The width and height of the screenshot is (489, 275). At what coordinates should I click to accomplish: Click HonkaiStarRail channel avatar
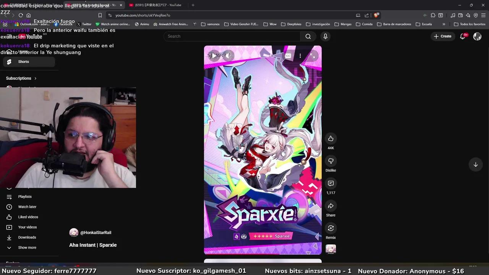click(x=74, y=232)
